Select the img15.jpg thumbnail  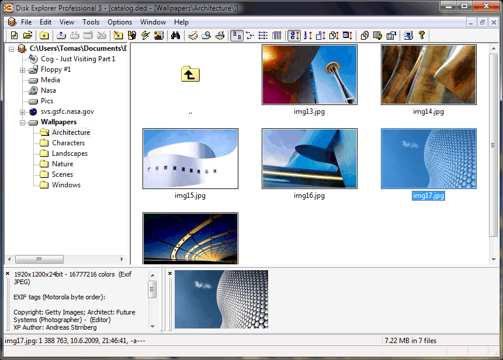pos(190,159)
